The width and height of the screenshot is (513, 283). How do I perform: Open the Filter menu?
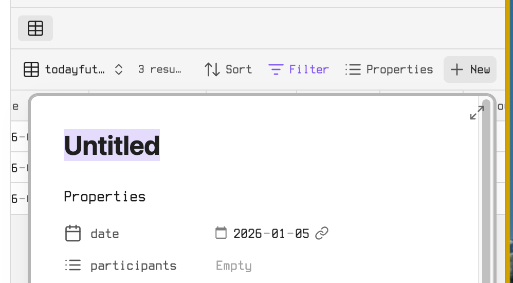click(299, 69)
